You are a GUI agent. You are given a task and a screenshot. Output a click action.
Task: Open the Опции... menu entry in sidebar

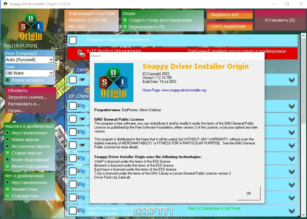coord(16,111)
